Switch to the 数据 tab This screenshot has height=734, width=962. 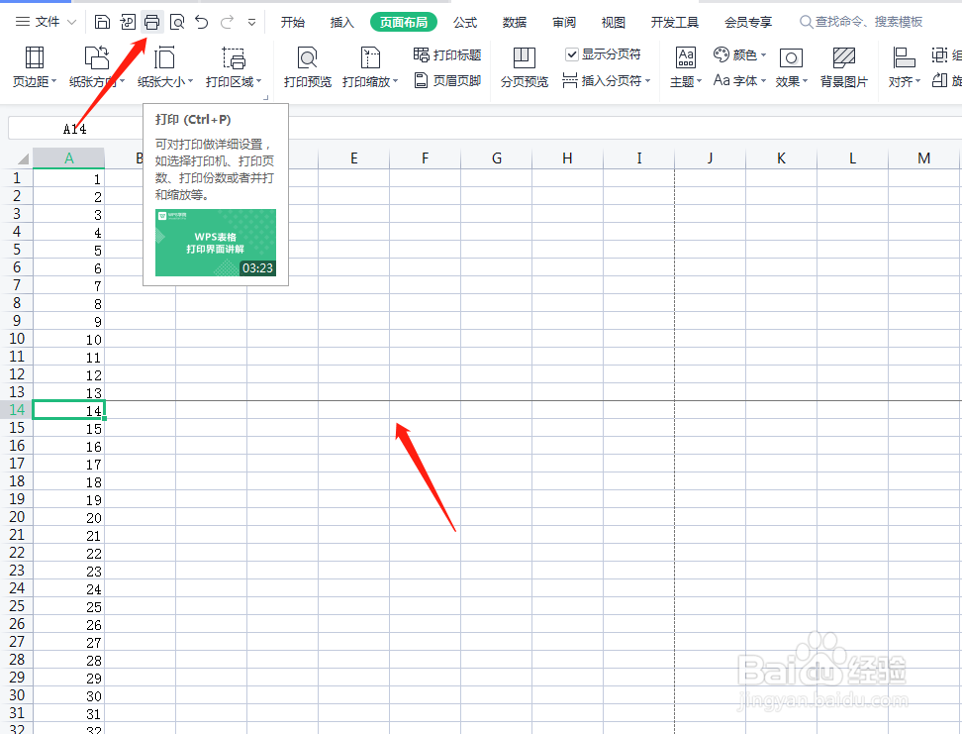(514, 22)
